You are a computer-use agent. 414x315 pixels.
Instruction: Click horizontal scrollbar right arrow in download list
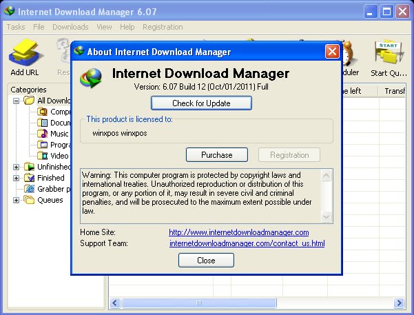[x=399, y=303]
